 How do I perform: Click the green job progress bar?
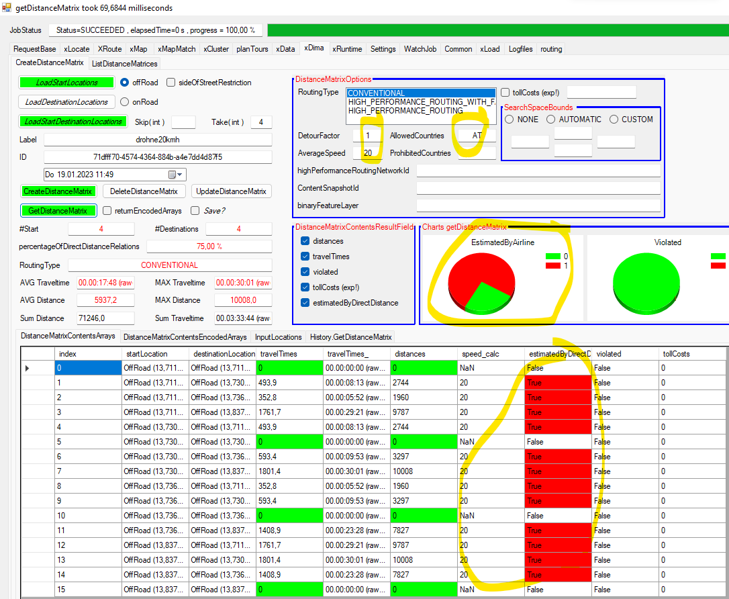497,30
